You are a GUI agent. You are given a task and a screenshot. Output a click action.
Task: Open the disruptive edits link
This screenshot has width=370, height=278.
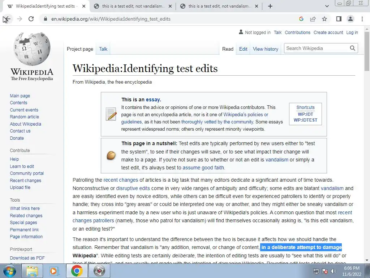click(x=133, y=188)
